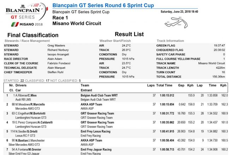The width and height of the screenshot is (233, 155).
Task: Click the Blancpain GT Series logo
Action: pos(24,13)
